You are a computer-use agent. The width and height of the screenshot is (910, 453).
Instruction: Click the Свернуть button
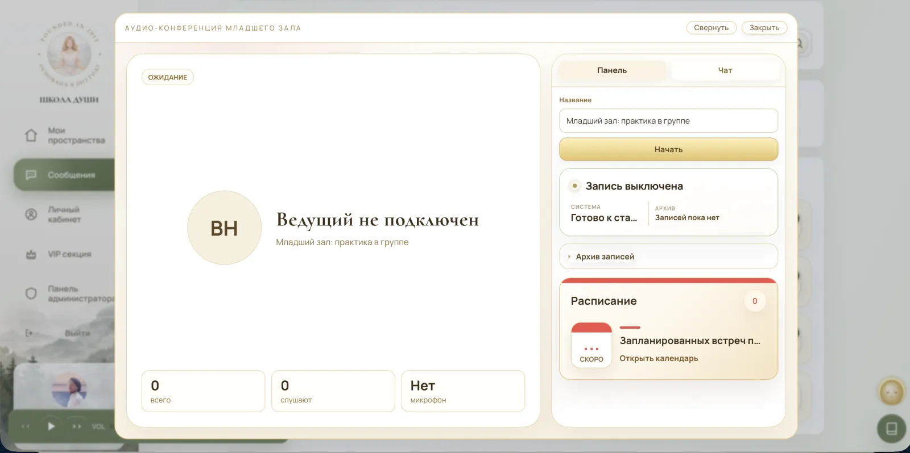pos(711,28)
